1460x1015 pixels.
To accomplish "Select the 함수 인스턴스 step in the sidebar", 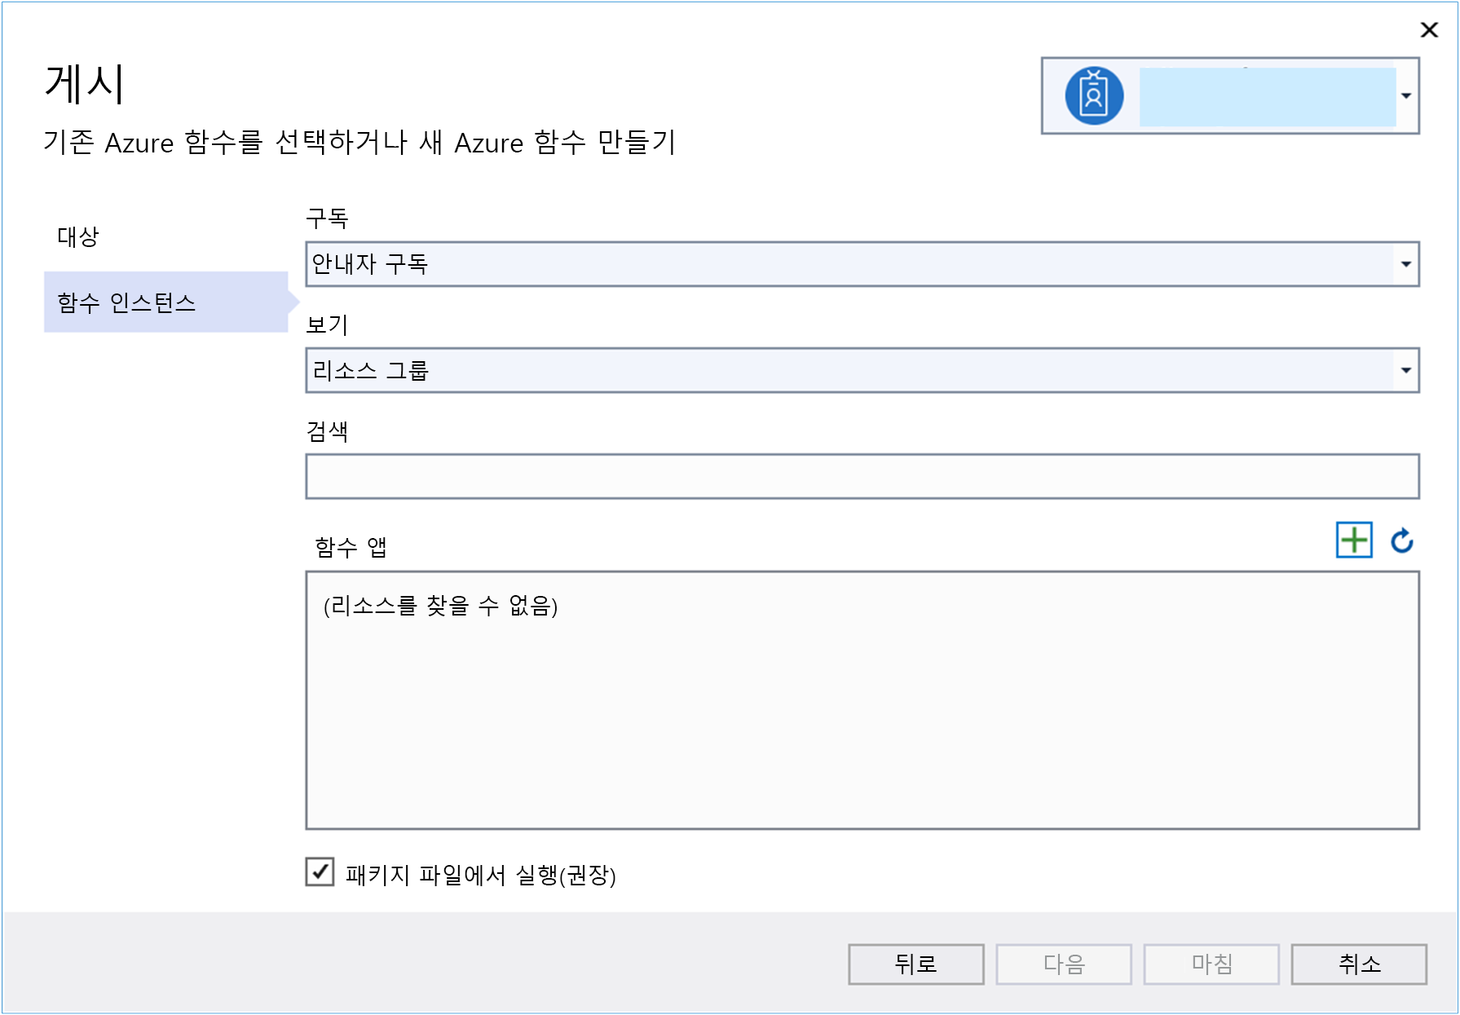I will click(x=165, y=302).
